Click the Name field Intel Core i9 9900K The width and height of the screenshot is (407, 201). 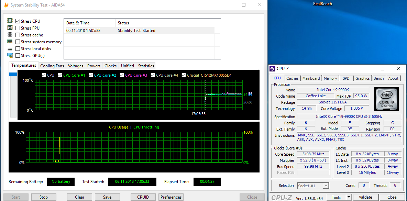click(x=333, y=90)
